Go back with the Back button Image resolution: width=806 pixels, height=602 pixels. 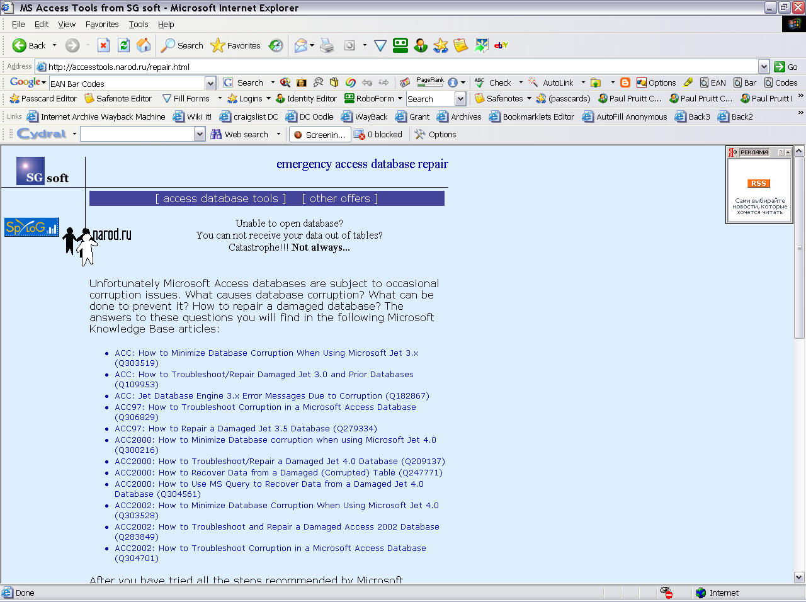tap(29, 45)
